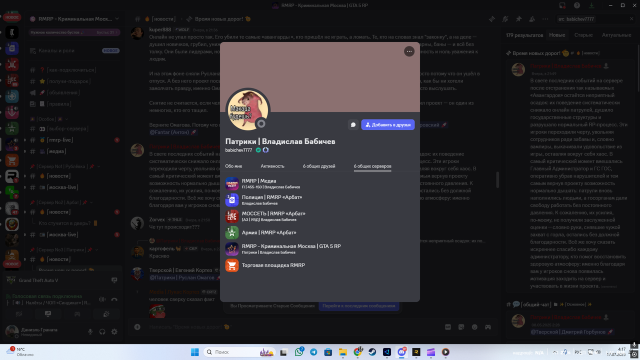Open the shopping cart server icon in sidebar
Viewport: 640px width, 360px height.
tap(12, 160)
